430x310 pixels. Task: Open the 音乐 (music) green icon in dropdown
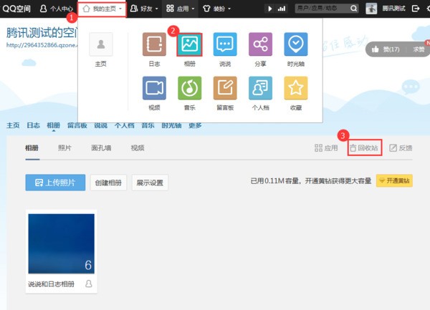tap(189, 88)
